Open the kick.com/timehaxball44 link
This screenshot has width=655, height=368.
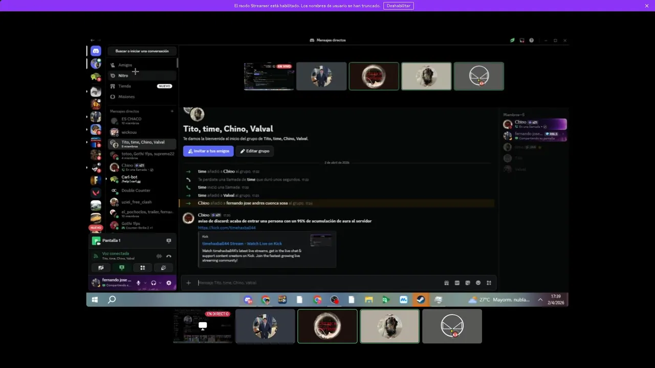pyautogui.click(x=227, y=227)
